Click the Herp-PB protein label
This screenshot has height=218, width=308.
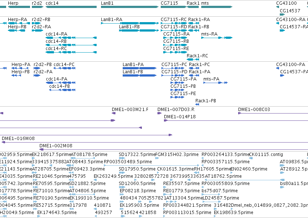(x=21, y=72)
